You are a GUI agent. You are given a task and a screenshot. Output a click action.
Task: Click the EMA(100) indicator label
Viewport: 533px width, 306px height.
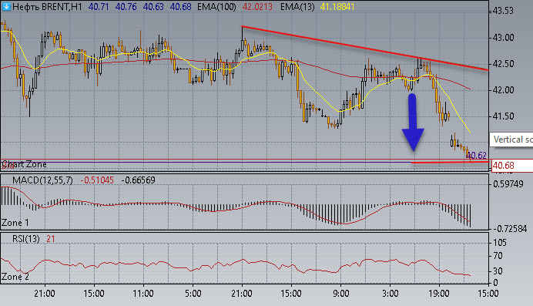(x=216, y=7)
